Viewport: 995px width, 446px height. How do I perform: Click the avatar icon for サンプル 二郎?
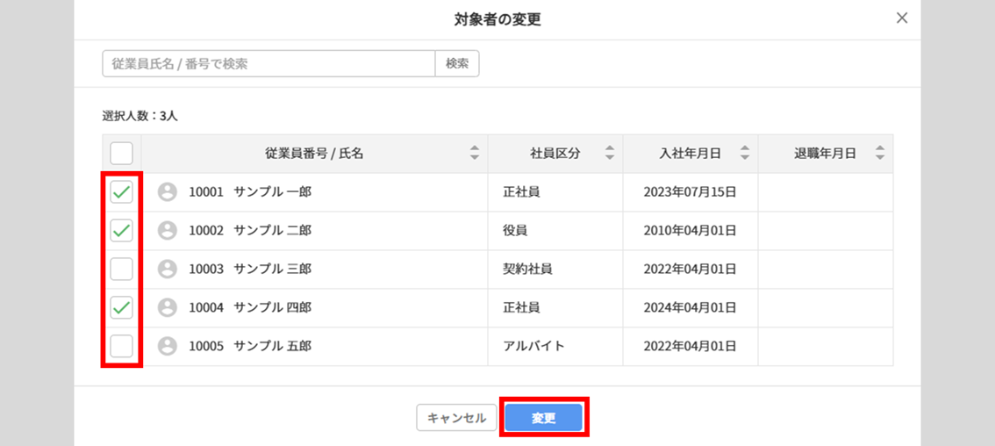pyautogui.click(x=167, y=230)
